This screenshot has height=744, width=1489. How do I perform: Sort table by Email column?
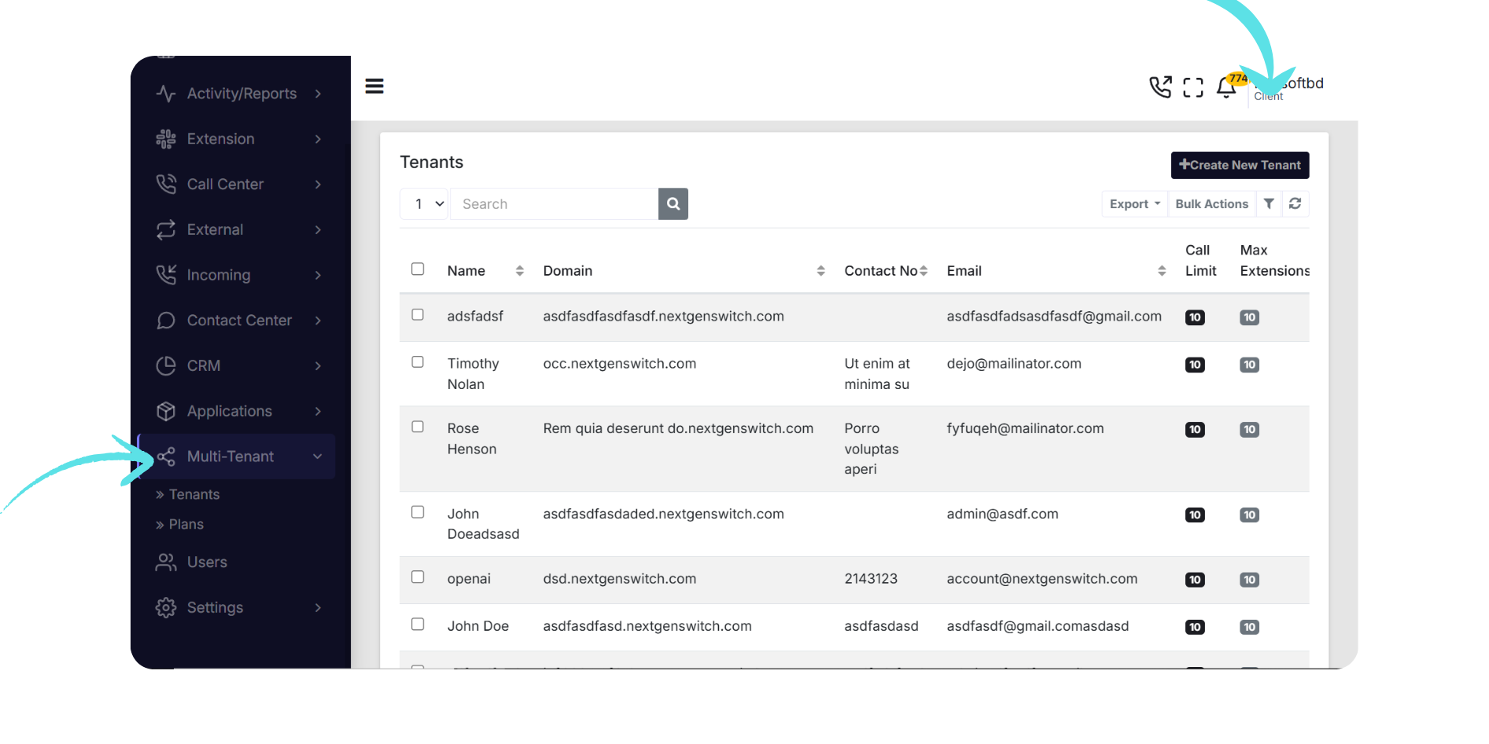[1162, 271]
